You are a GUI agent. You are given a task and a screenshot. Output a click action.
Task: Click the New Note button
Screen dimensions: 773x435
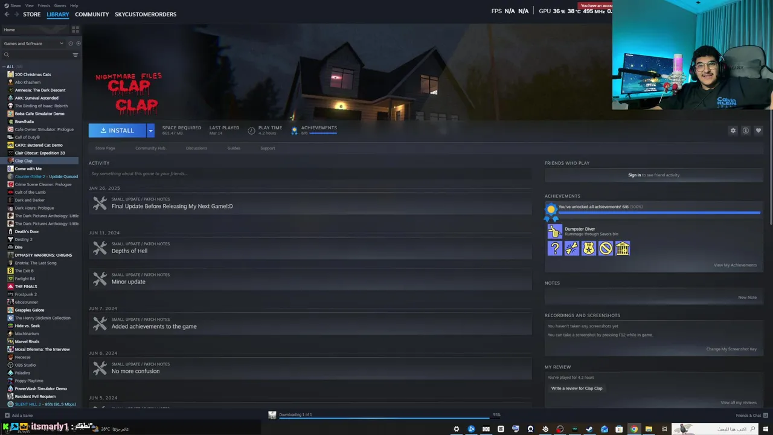coord(747,297)
